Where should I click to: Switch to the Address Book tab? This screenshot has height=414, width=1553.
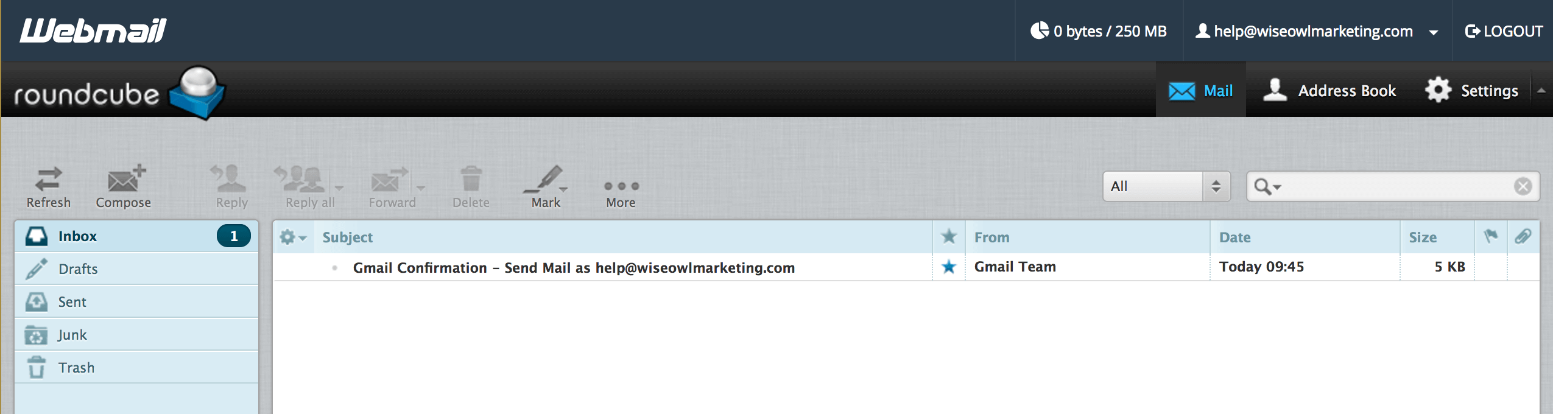click(x=1329, y=90)
